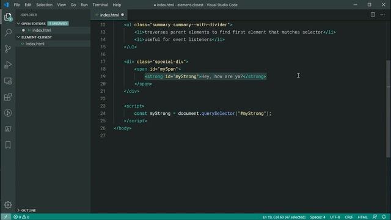Open the Remote Explorer view
This screenshot has width=391, height=220.
coord(8,81)
